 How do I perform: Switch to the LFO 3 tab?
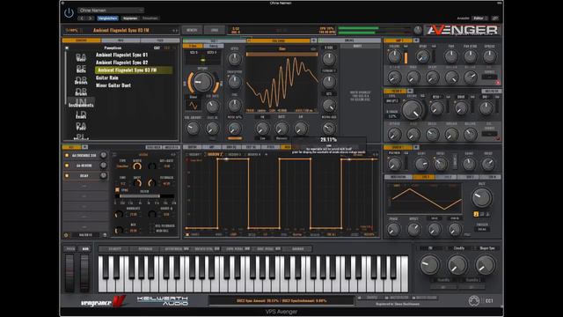[469, 177]
